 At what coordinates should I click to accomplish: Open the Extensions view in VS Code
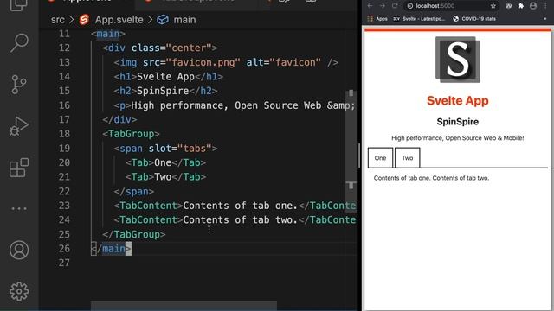[19, 168]
